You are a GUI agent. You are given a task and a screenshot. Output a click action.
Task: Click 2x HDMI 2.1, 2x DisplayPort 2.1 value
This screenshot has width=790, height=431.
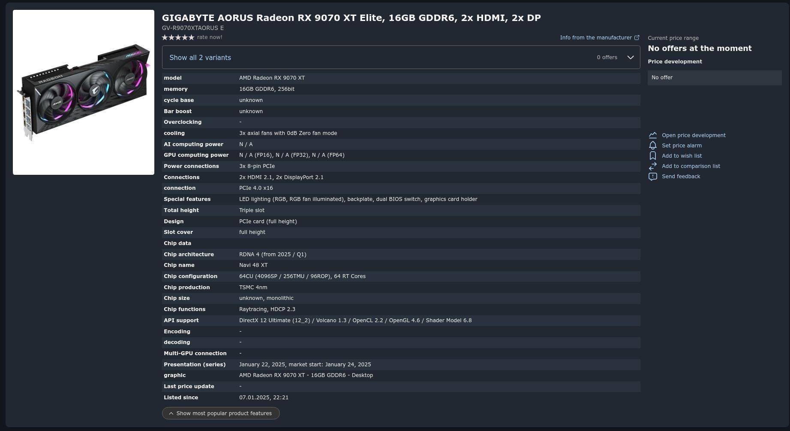click(x=281, y=177)
